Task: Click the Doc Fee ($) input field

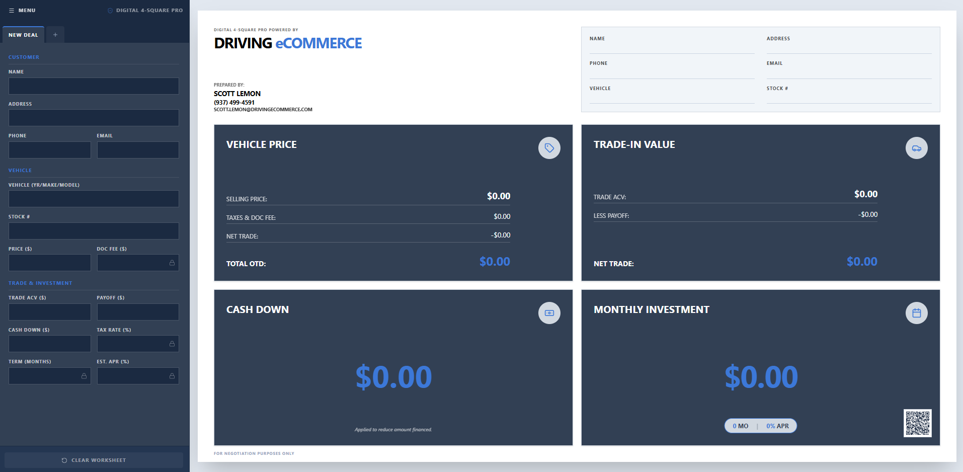Action: (138, 263)
